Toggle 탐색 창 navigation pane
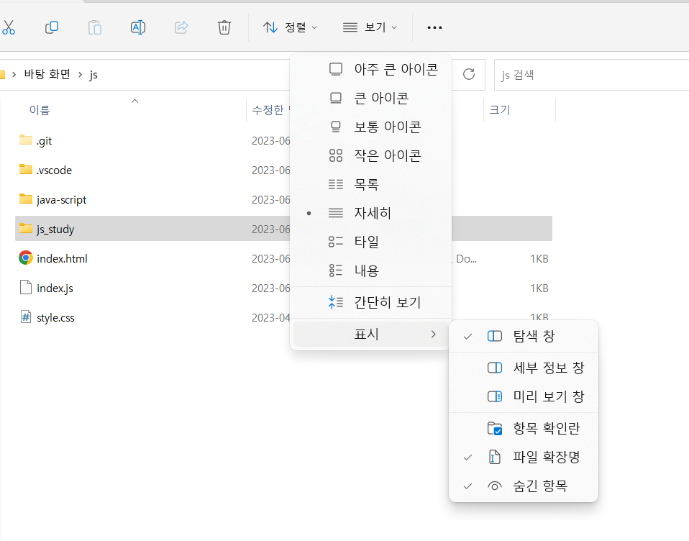689x541 pixels. pos(524,336)
